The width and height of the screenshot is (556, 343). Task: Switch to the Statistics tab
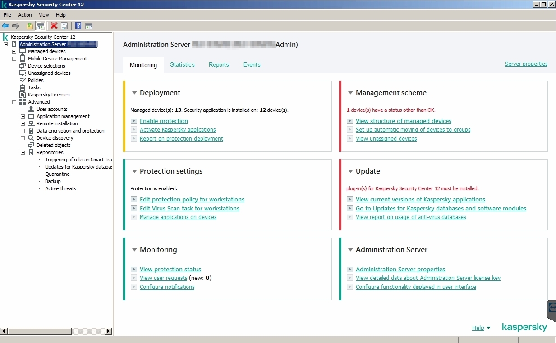pyautogui.click(x=182, y=64)
